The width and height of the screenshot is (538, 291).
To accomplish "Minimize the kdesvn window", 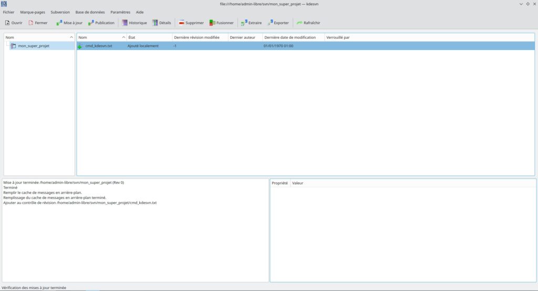I will pos(521,4).
